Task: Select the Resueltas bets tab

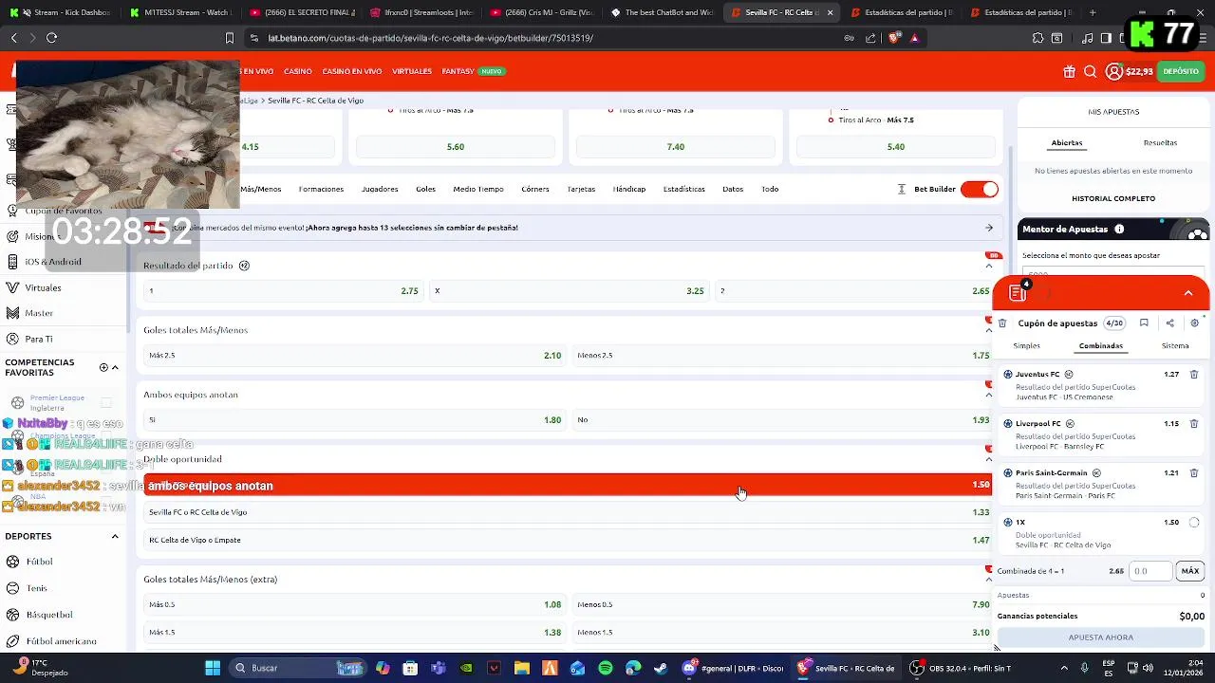Action: point(1160,143)
